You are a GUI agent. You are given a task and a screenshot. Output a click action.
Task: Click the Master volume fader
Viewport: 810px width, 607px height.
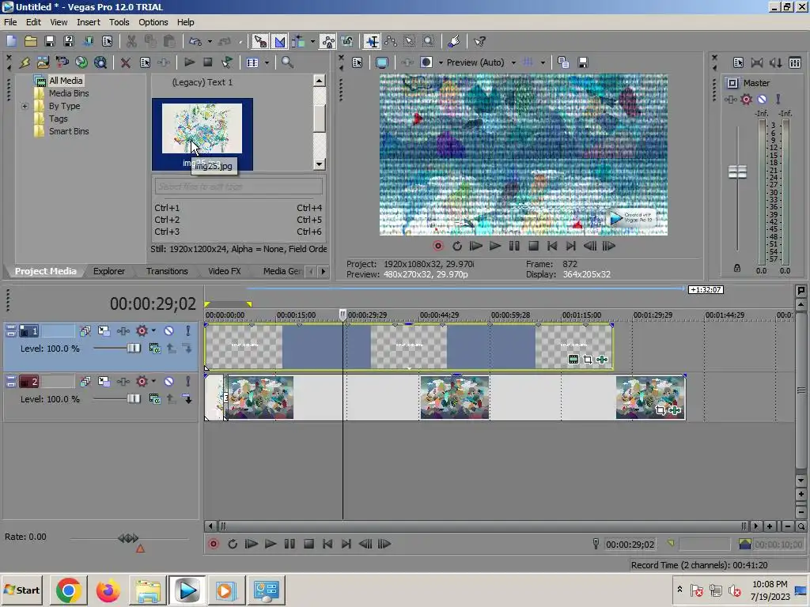point(737,172)
